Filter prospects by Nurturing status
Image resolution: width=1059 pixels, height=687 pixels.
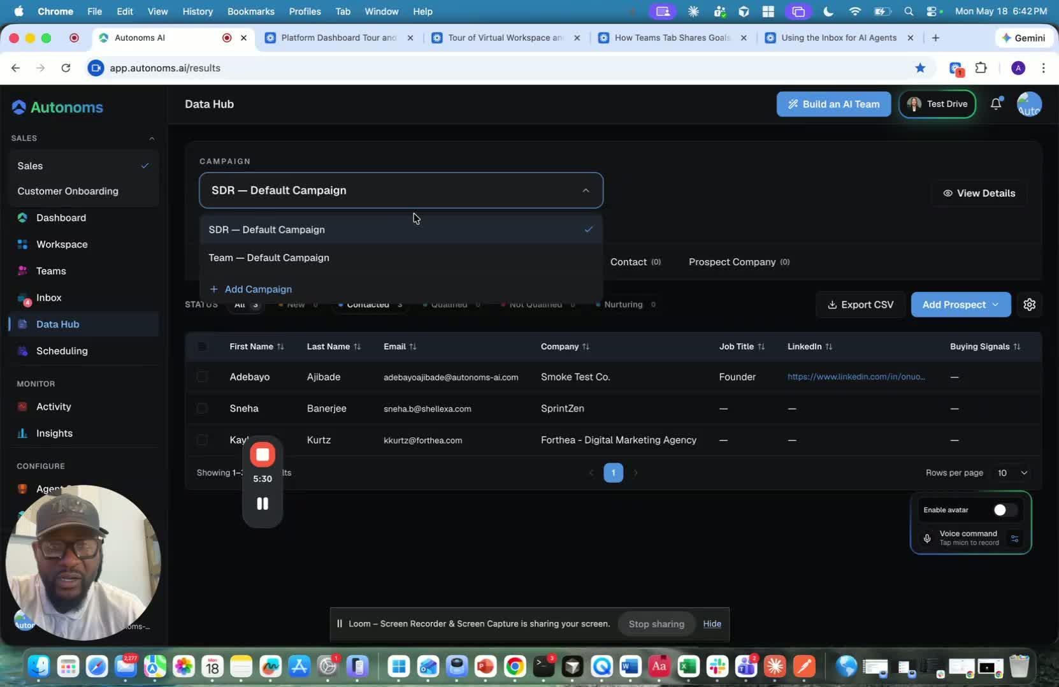pyautogui.click(x=626, y=305)
